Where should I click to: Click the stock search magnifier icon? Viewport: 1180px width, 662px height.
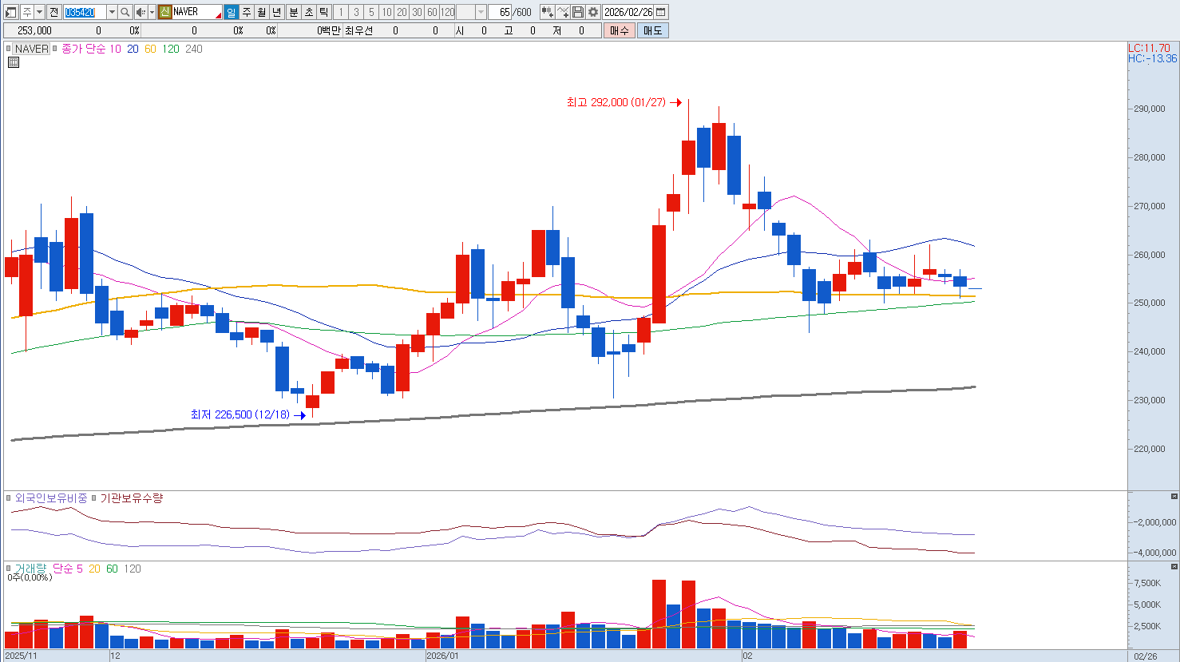tap(125, 12)
